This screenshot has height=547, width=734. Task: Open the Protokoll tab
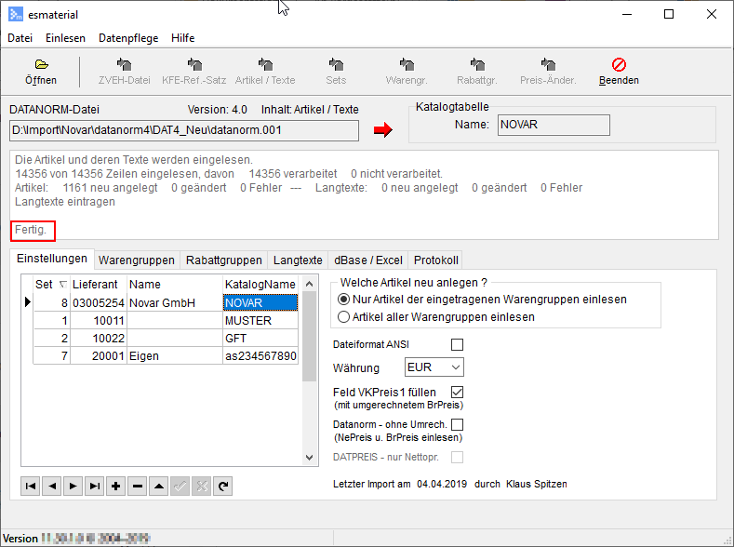pyautogui.click(x=435, y=260)
